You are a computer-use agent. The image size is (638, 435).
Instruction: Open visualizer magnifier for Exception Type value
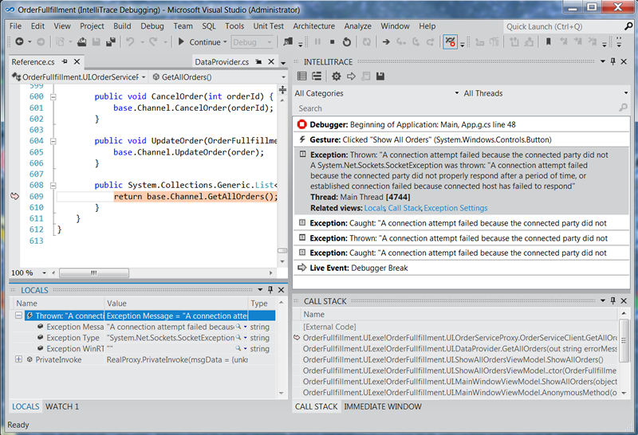(238, 338)
